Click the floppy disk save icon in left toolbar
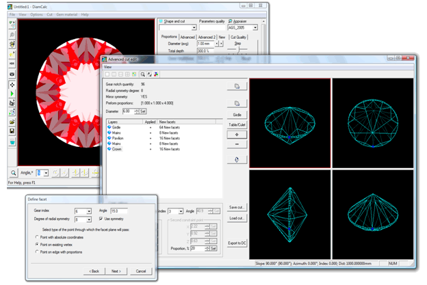This screenshot has height=285, width=427. 12,131
